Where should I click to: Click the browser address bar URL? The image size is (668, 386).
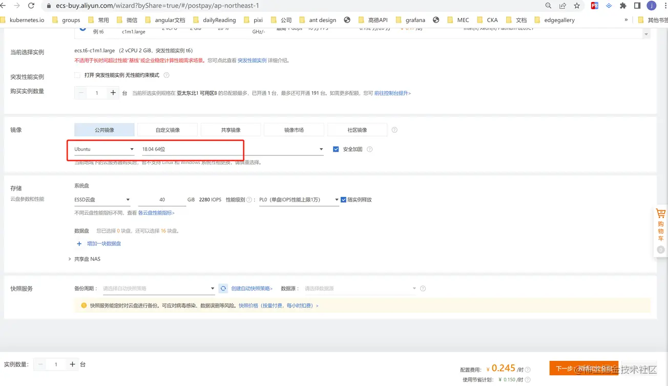(x=157, y=6)
